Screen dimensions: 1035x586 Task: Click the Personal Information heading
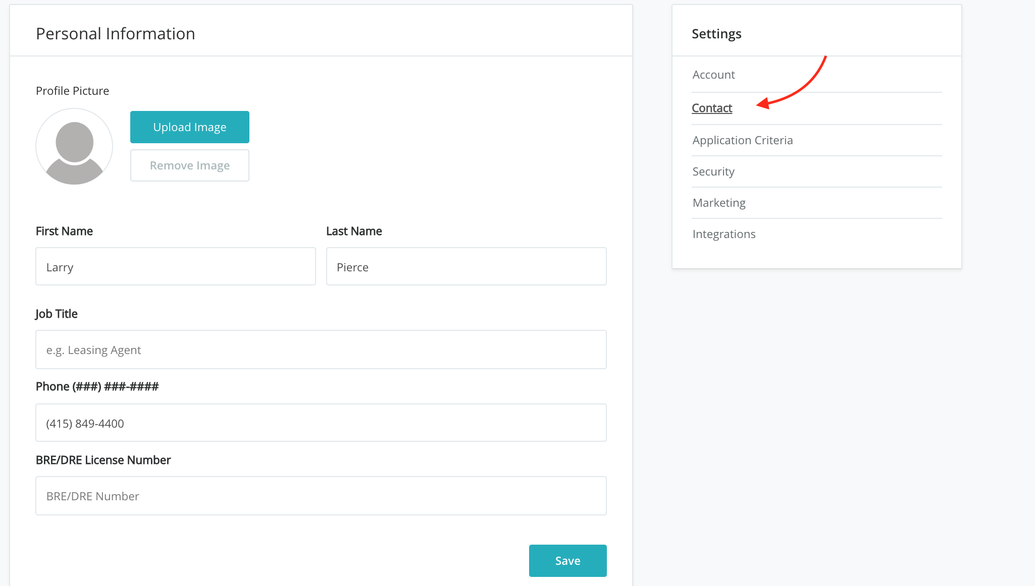pyautogui.click(x=115, y=34)
